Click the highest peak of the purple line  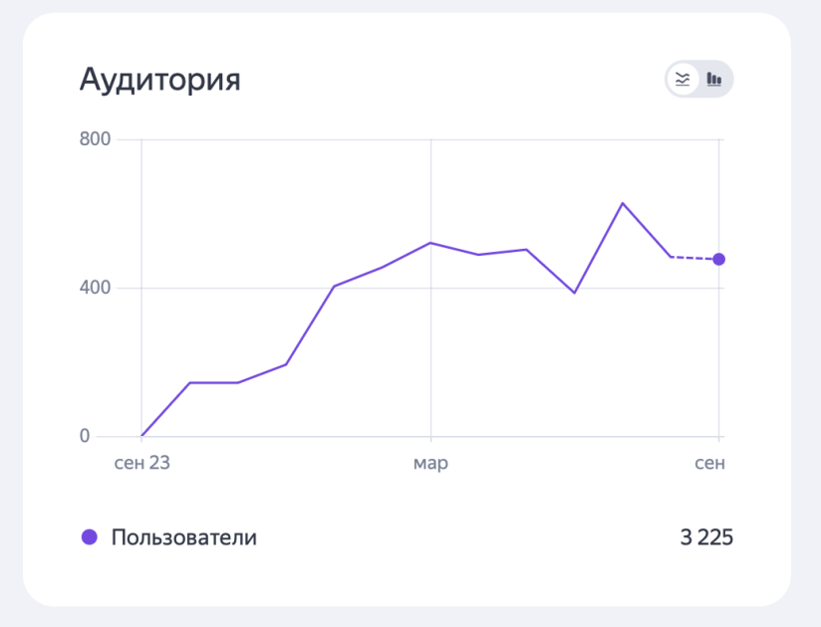pyautogui.click(x=623, y=203)
